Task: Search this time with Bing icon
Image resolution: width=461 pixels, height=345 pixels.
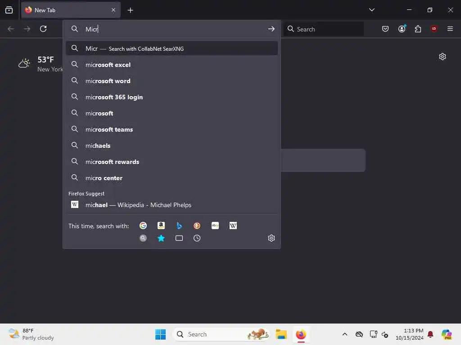Action: point(179,226)
